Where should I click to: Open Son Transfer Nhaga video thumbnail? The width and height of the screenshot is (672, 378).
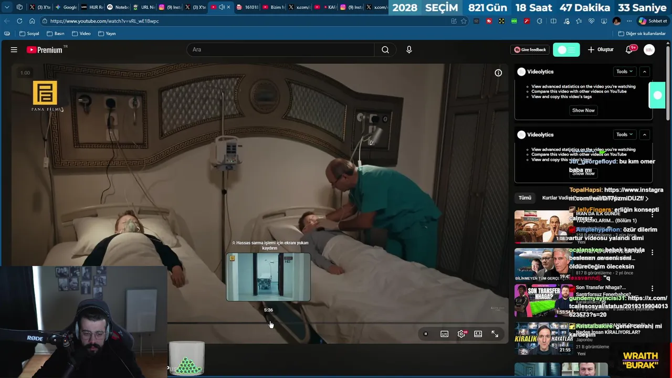click(543, 300)
